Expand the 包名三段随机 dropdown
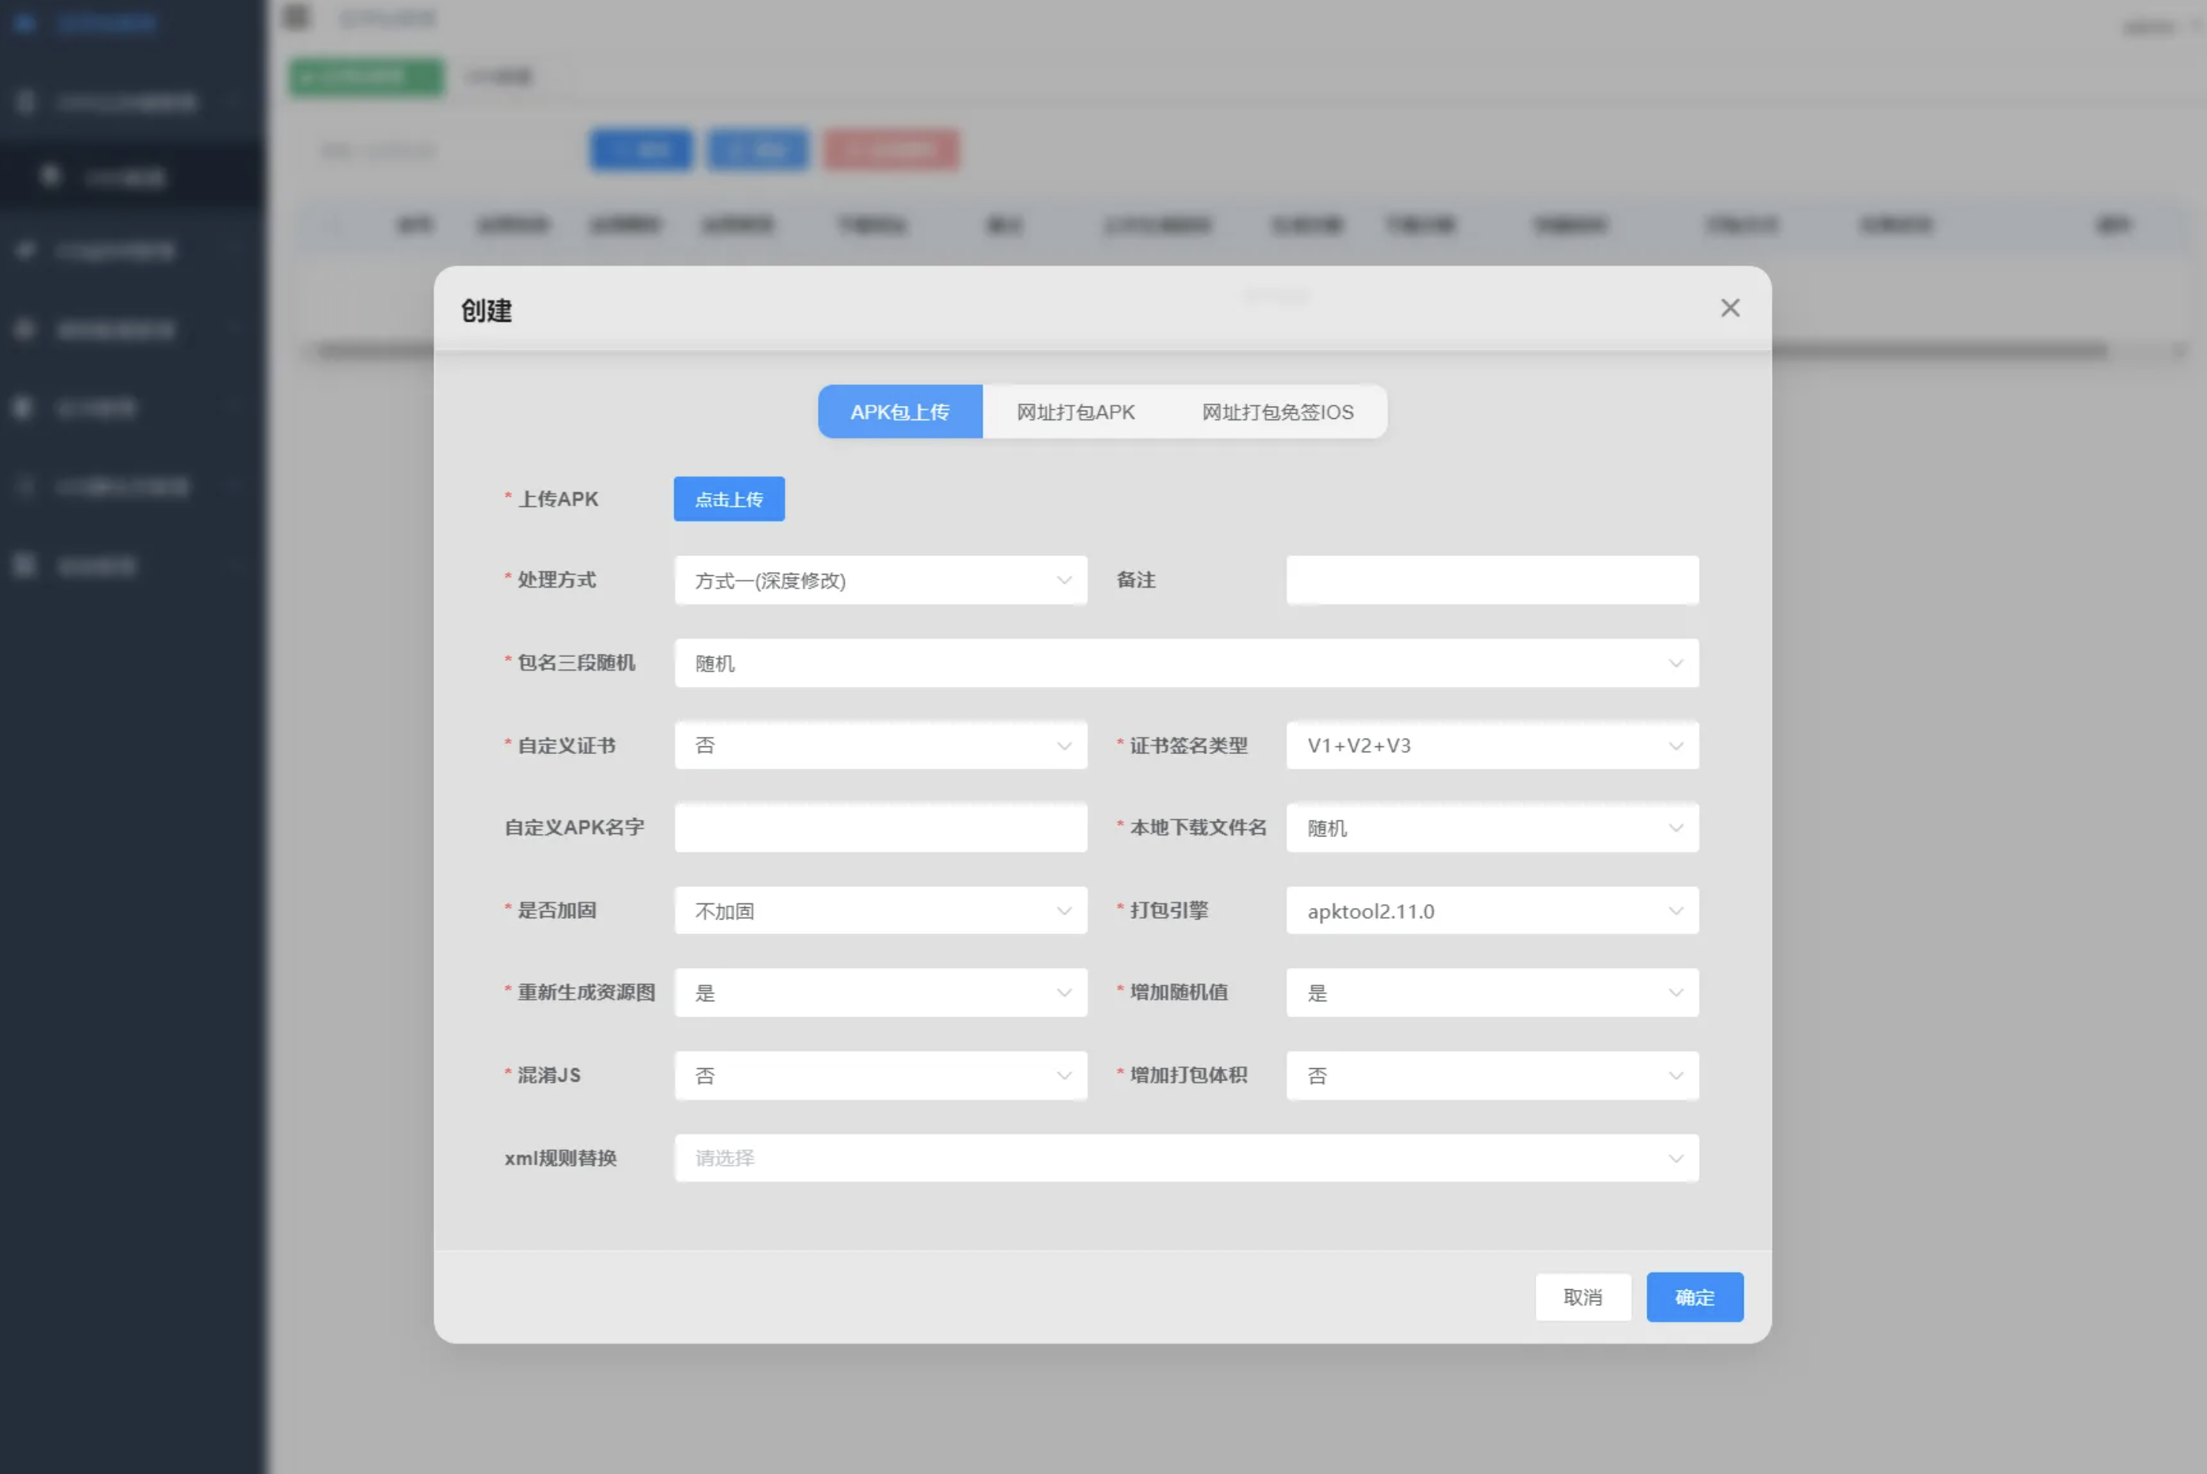2207x1474 pixels. coord(1186,663)
